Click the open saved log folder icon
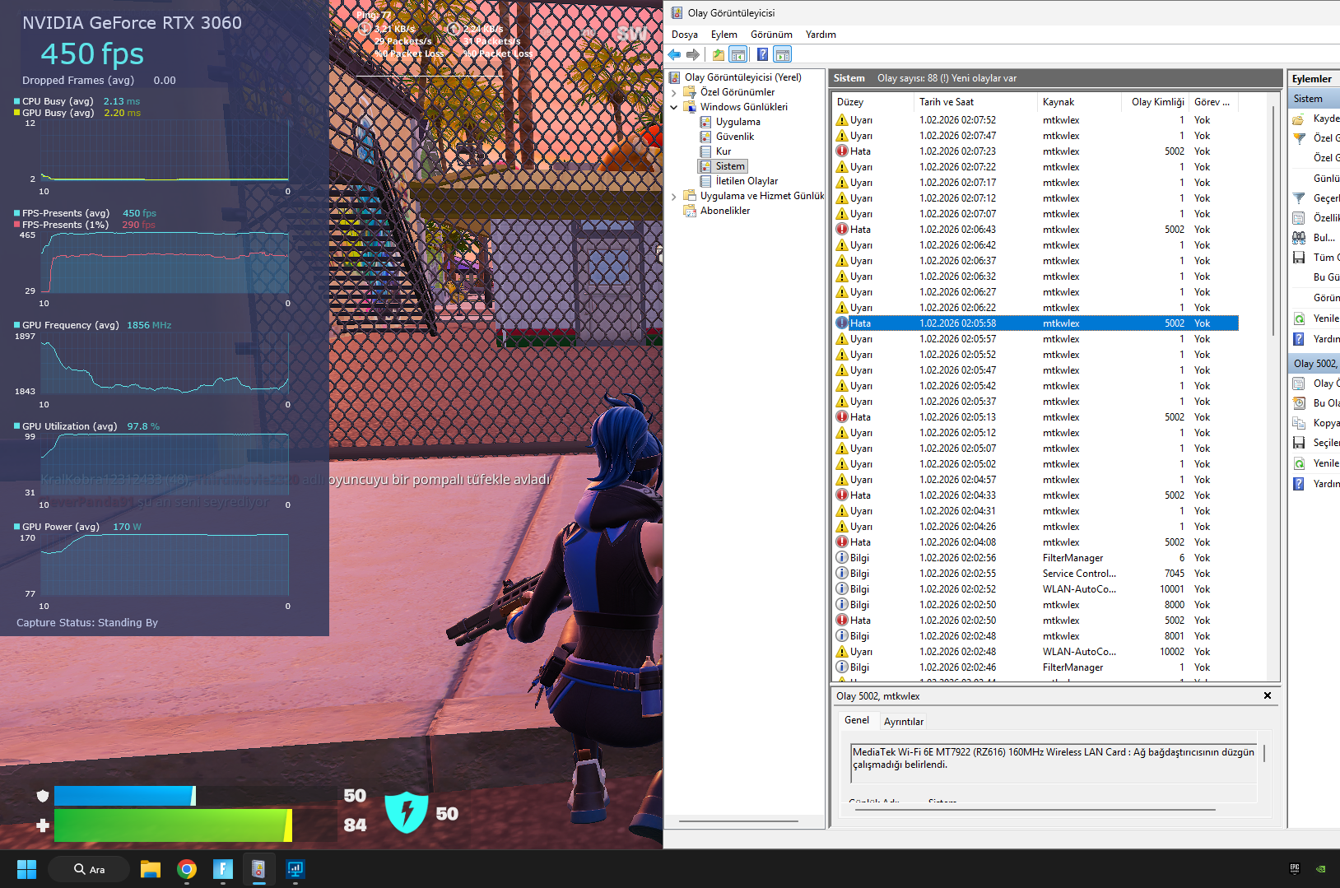1340x888 pixels. coord(1299,119)
